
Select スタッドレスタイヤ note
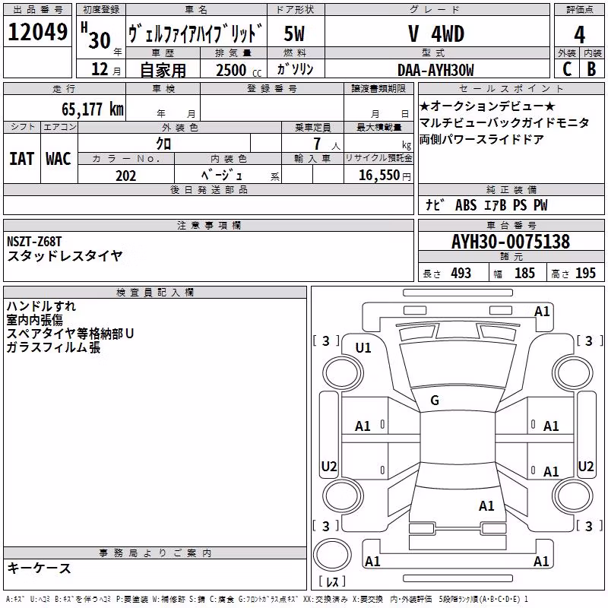[x=65, y=256]
